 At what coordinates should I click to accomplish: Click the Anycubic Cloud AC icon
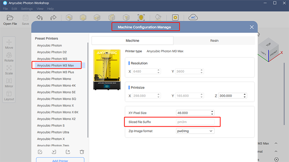194,18
